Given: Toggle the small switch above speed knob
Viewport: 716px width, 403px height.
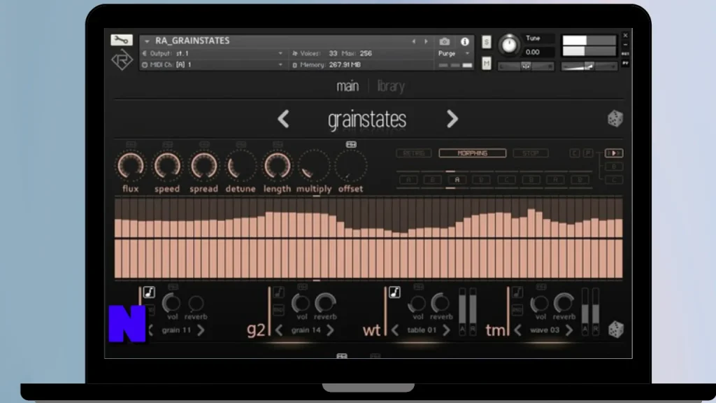Looking at the screenshot, I should pyautogui.click(x=167, y=144).
